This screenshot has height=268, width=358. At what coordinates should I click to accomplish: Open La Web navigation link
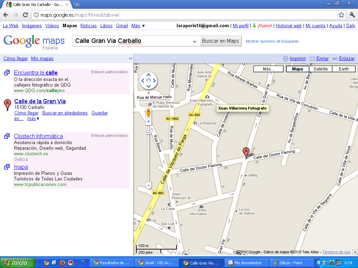10,26
